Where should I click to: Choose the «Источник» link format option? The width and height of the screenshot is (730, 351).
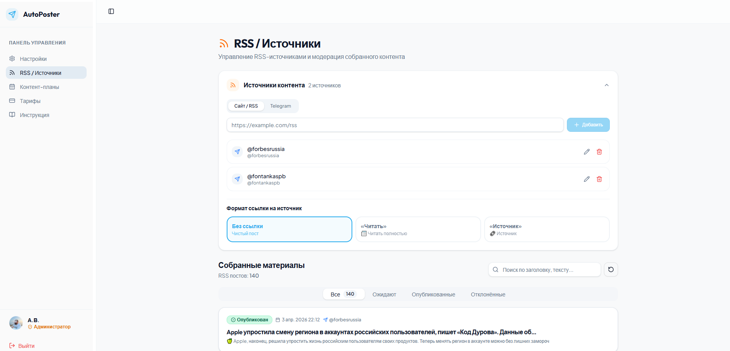tap(547, 229)
